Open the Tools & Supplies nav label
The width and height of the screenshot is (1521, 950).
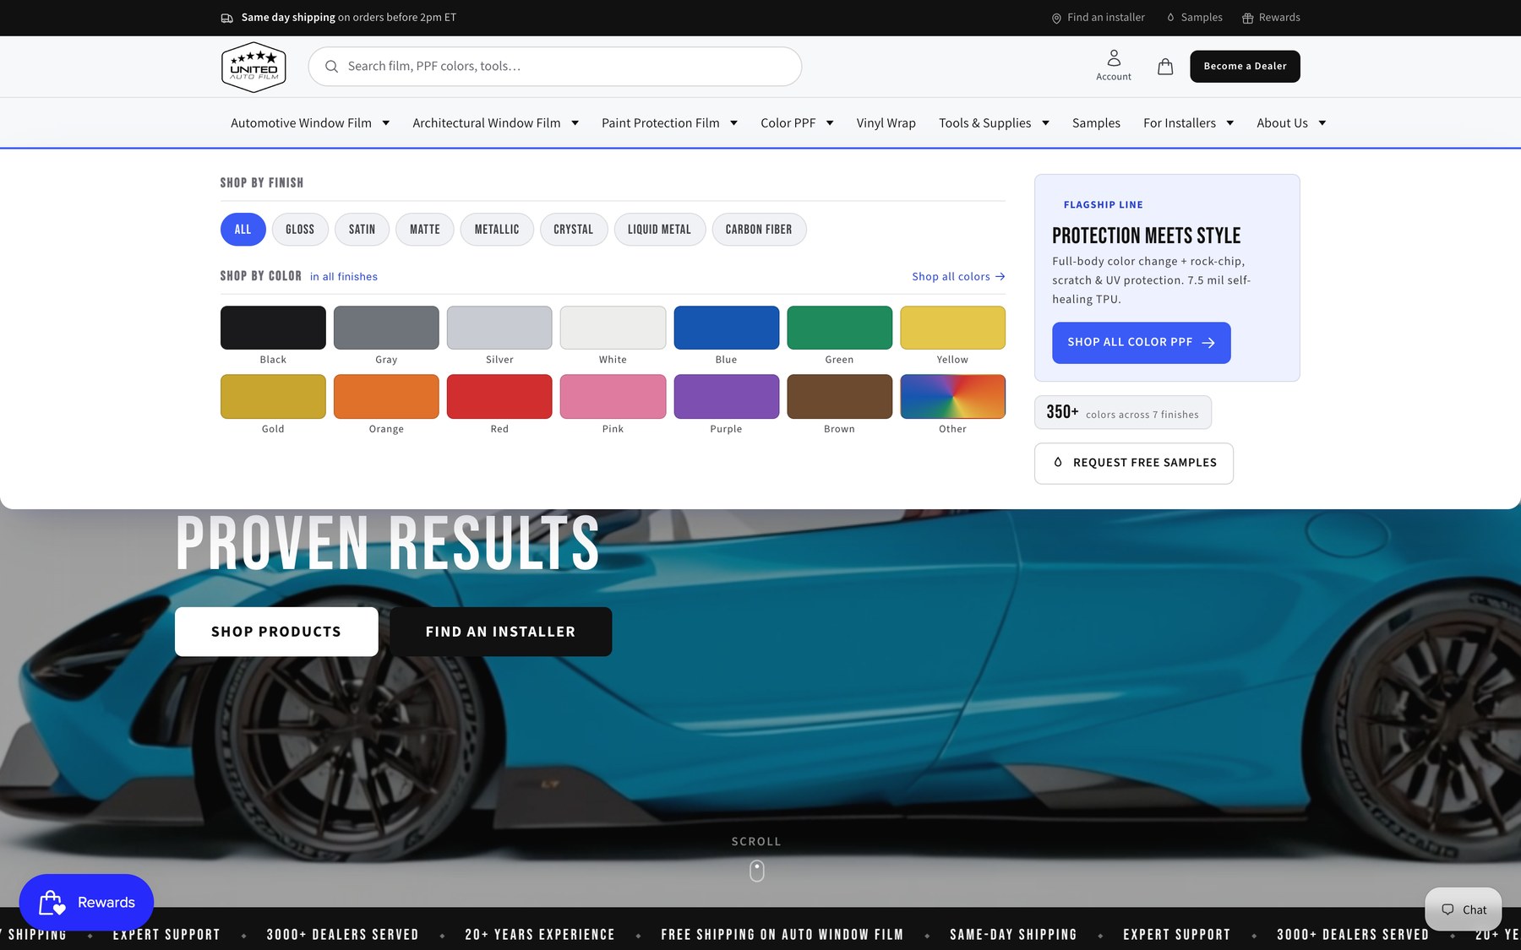tap(985, 123)
